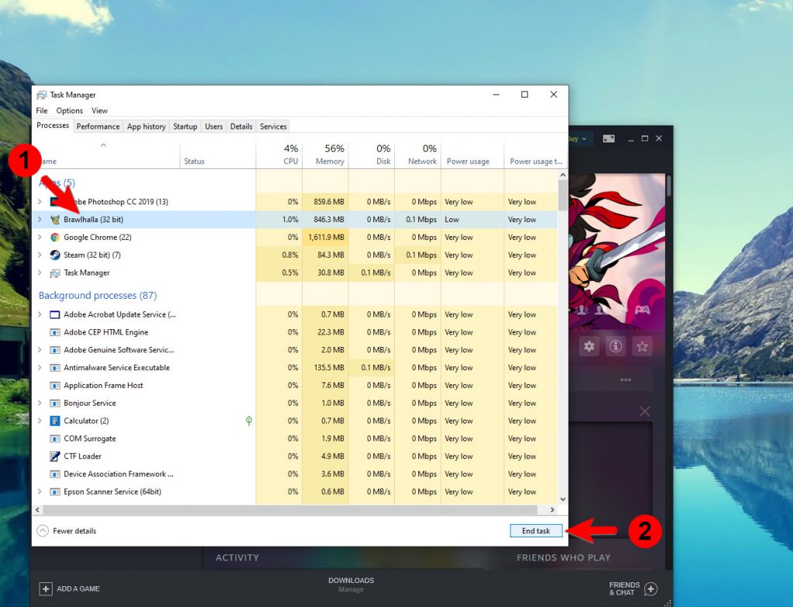Image resolution: width=793 pixels, height=607 pixels.
Task: Click the vertical scrollbar thumb in Task Manager
Action: (x=563, y=195)
